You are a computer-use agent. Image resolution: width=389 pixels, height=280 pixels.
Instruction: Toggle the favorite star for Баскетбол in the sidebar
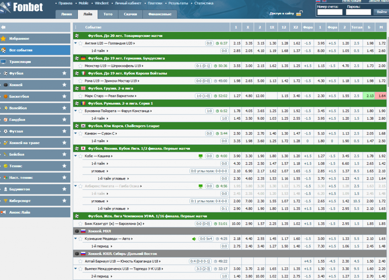65,96
